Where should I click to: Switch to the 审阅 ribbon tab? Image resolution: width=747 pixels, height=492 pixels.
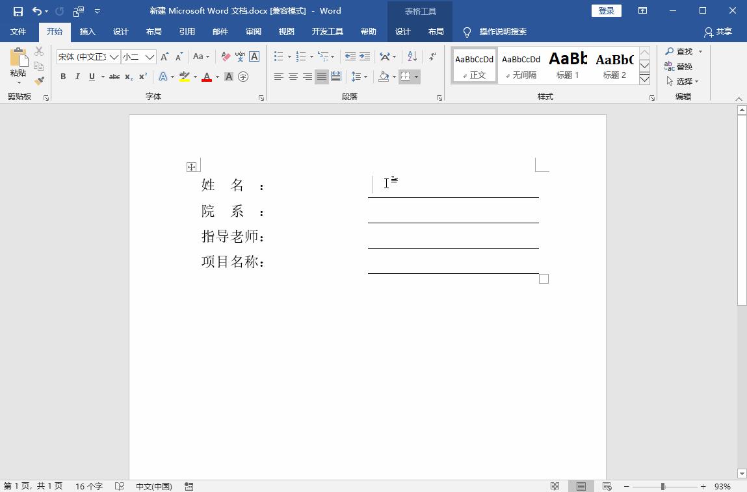click(x=254, y=32)
